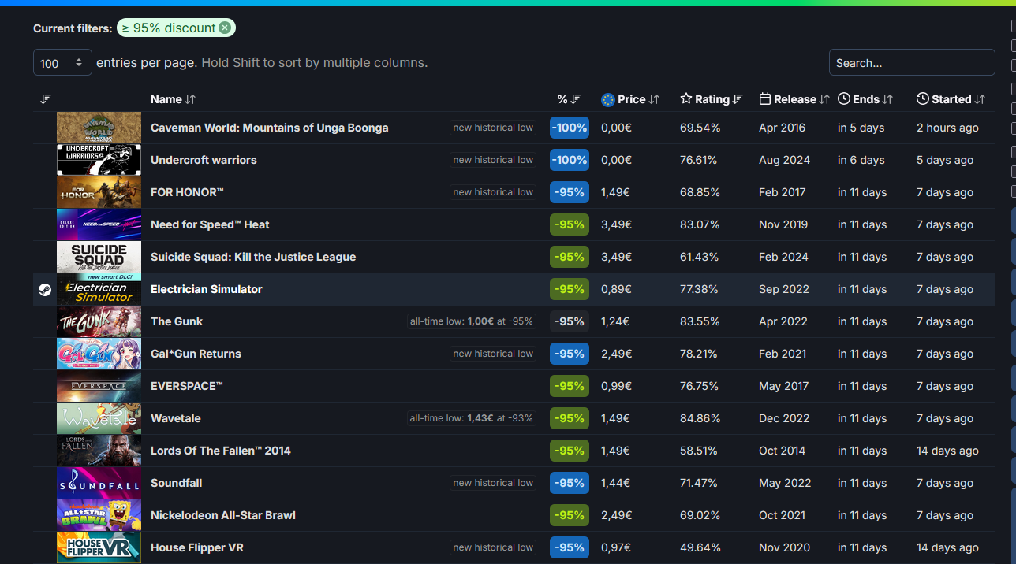
Task: Sort by Price column header
Action: coord(629,99)
